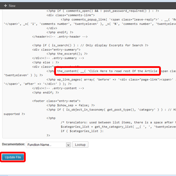Viewport: 176px width, 176px height.
Task: Click the php else line
Action: pyautogui.click(x=45, y=62)
